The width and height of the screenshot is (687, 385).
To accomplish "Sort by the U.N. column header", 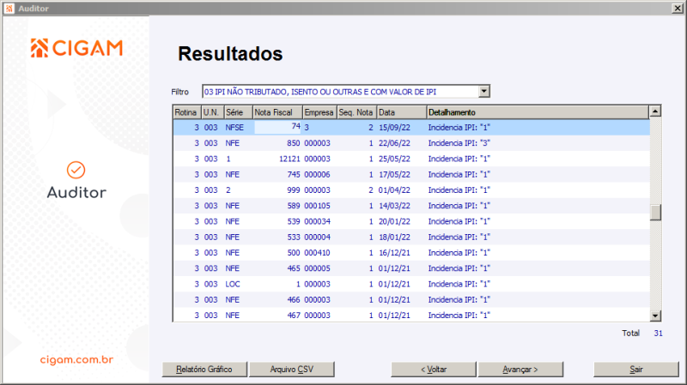I will [x=212, y=112].
